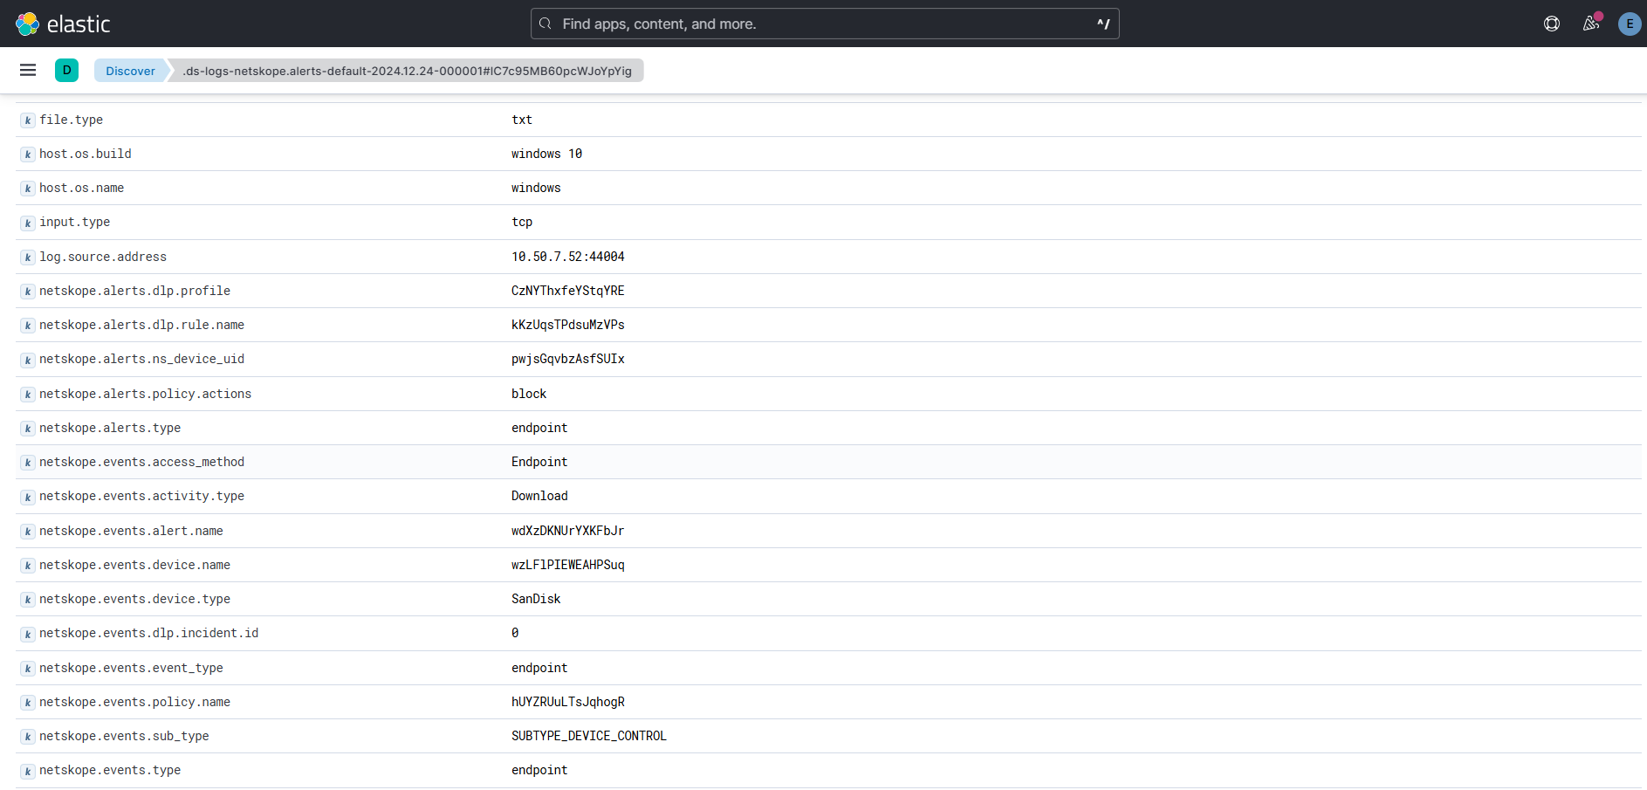Go to the Discover breadcrumb
The image size is (1647, 790).
coord(130,71)
